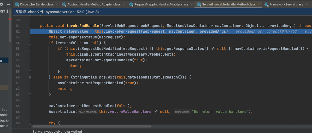Click ModelAndViewContainer in the method signature

point(190,26)
